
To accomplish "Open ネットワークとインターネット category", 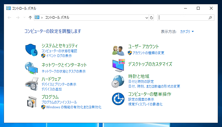I will coord(64,65).
